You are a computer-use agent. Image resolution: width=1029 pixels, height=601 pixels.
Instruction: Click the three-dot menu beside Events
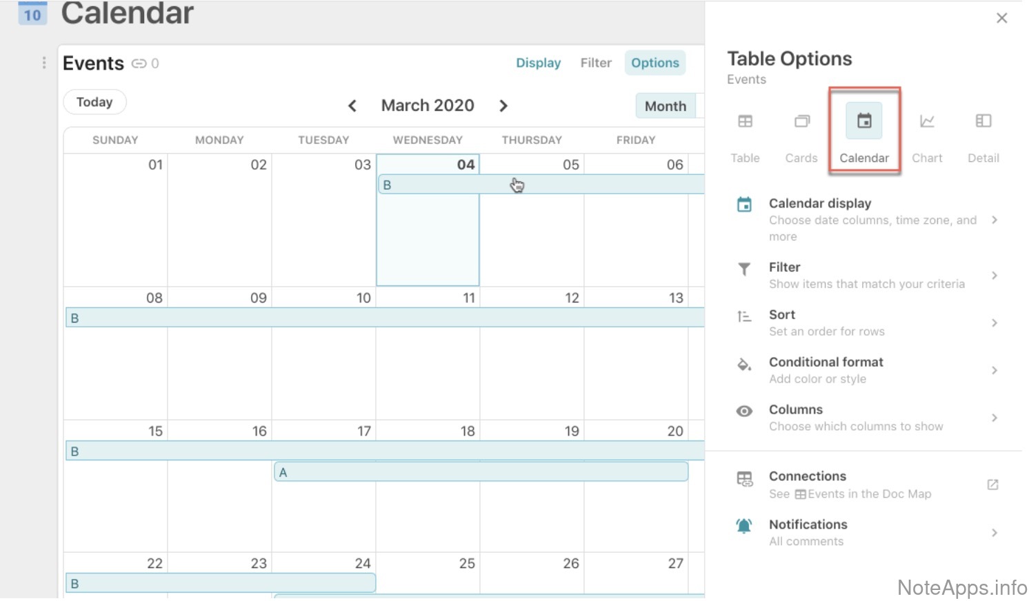(x=44, y=63)
